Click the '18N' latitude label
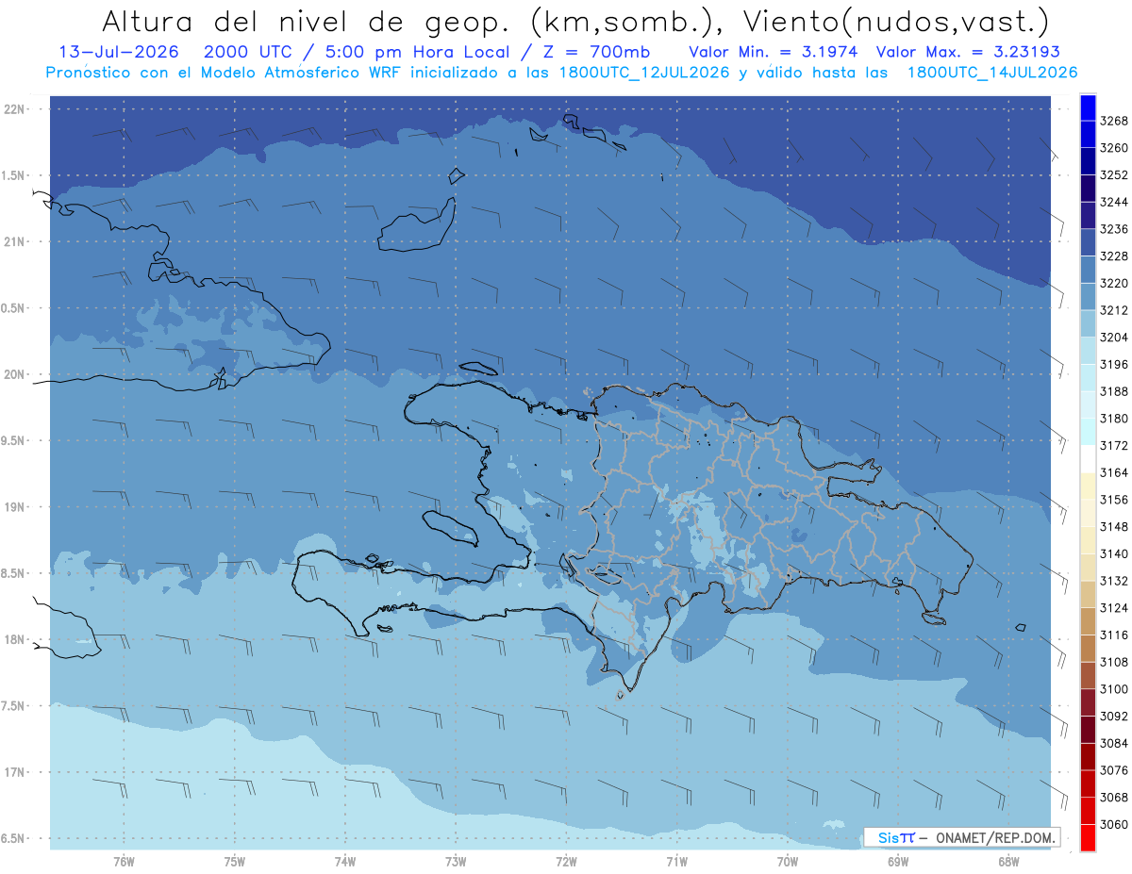1132x874 pixels. click(x=16, y=639)
